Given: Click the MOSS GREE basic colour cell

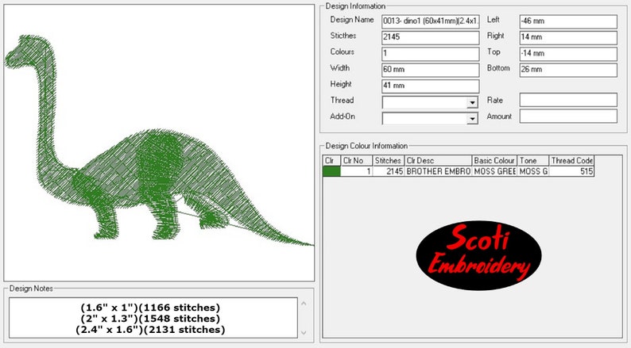Looking at the screenshot, I should click(494, 171).
